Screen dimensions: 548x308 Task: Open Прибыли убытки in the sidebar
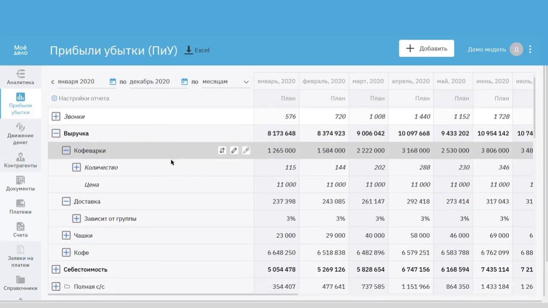(x=21, y=104)
